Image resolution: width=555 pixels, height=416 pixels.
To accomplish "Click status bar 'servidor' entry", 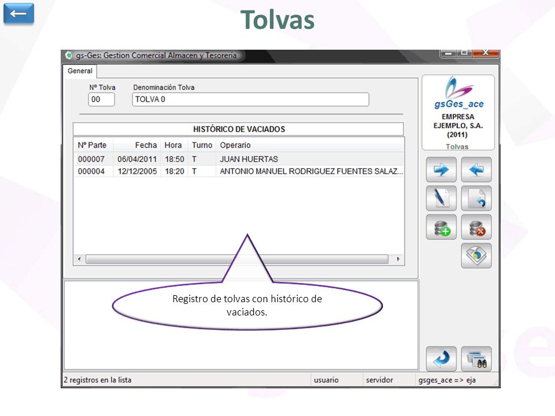I will pos(379,380).
